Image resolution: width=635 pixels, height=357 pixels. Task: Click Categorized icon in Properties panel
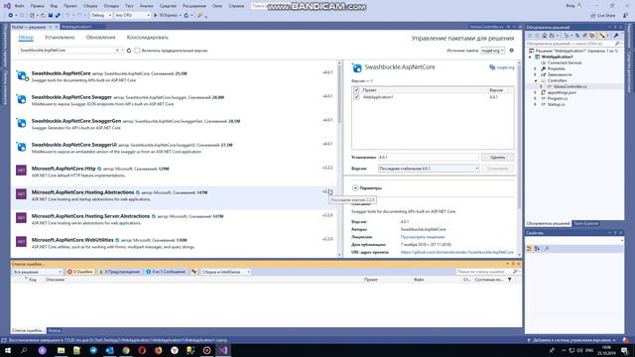click(529, 249)
